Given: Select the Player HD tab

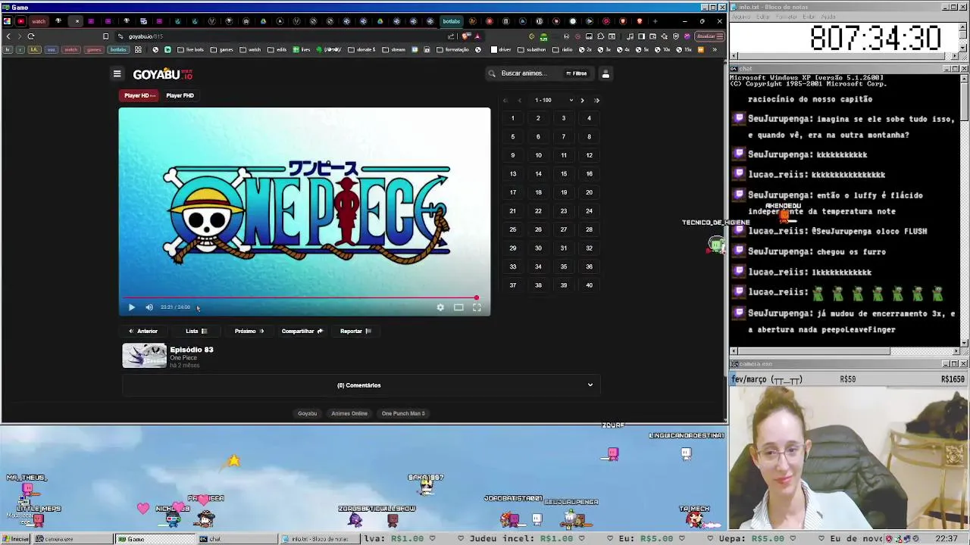Looking at the screenshot, I should pyautogui.click(x=139, y=95).
